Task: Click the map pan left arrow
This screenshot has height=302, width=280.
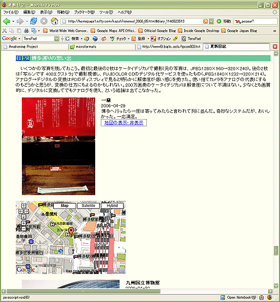Action: (x=21, y=211)
